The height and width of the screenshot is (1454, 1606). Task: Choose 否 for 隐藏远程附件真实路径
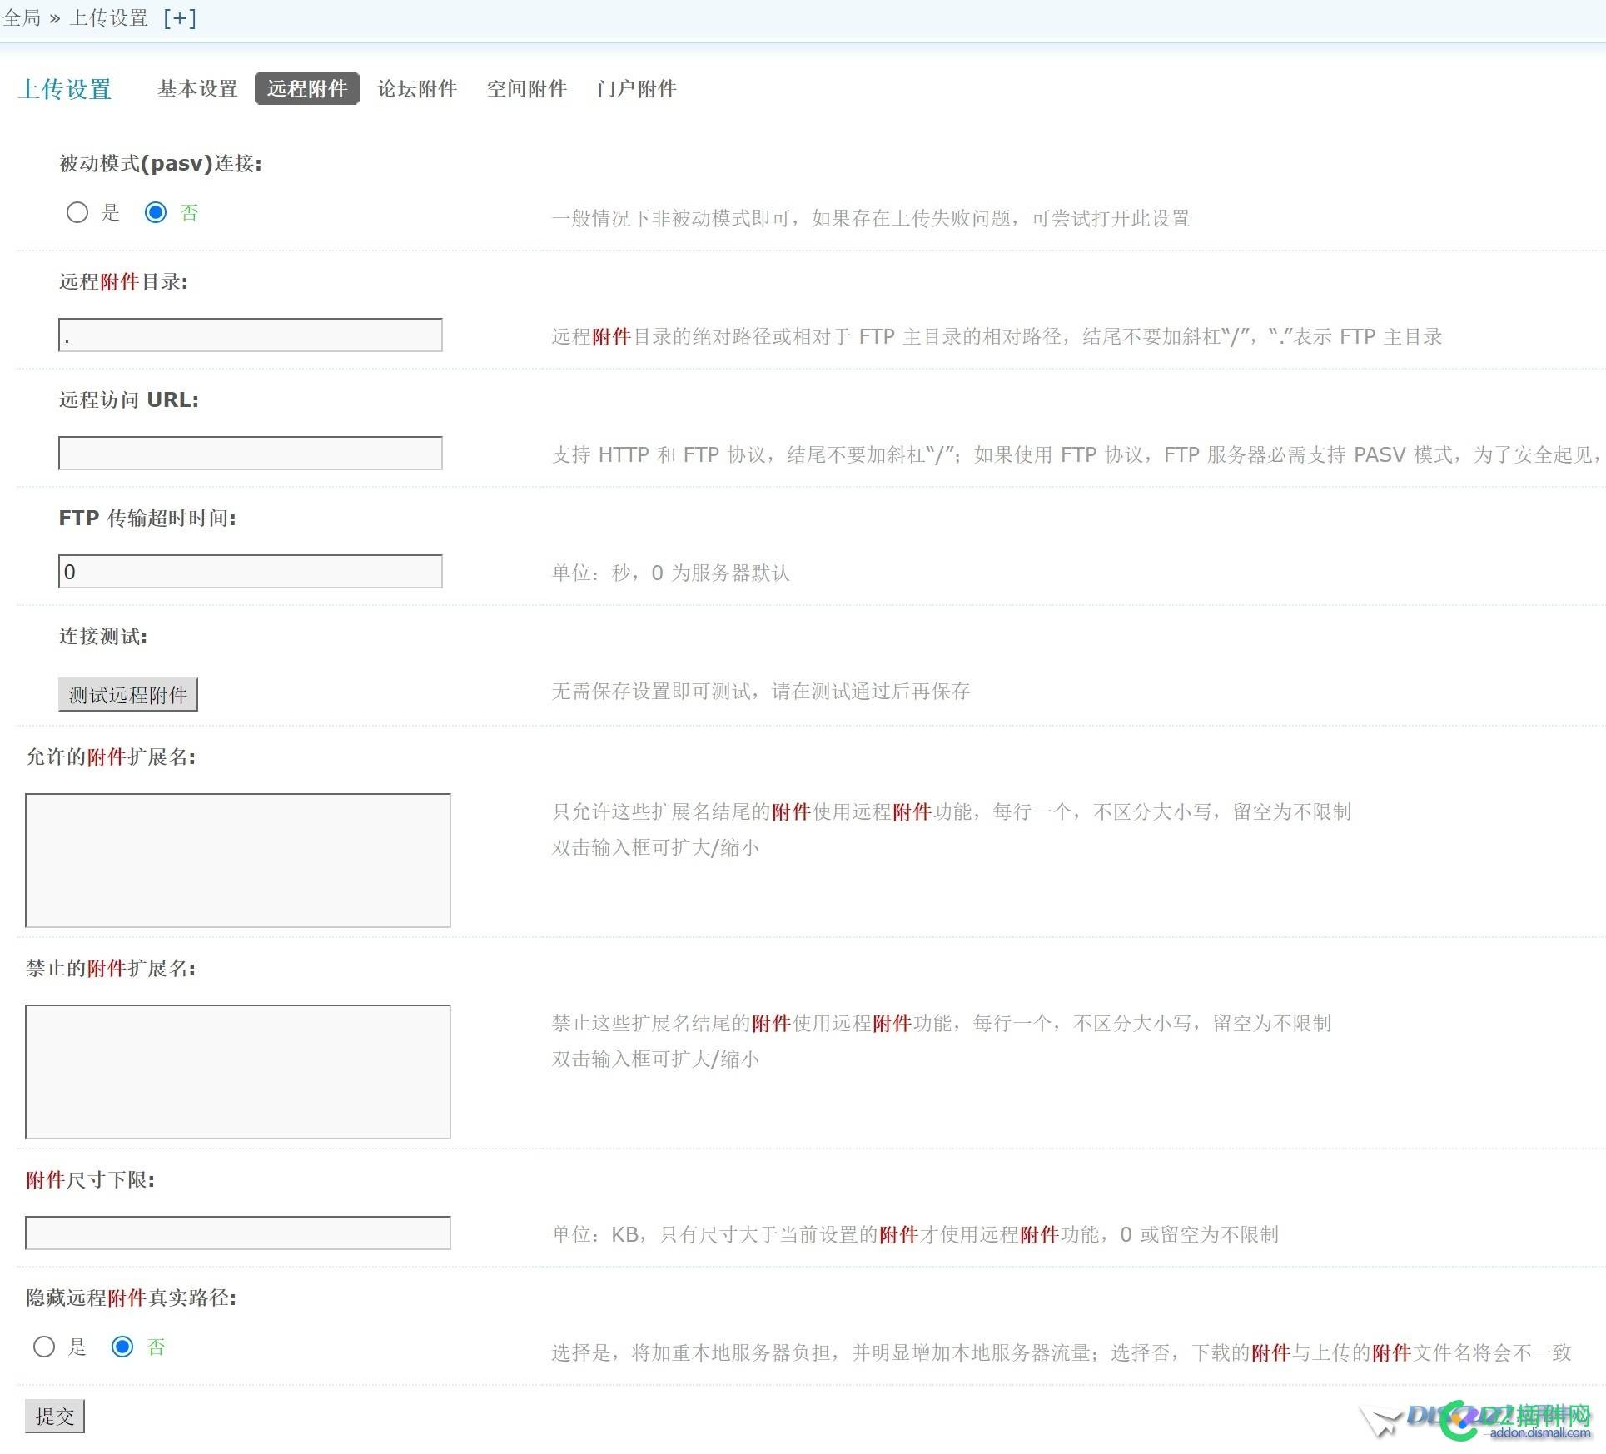(x=122, y=1347)
